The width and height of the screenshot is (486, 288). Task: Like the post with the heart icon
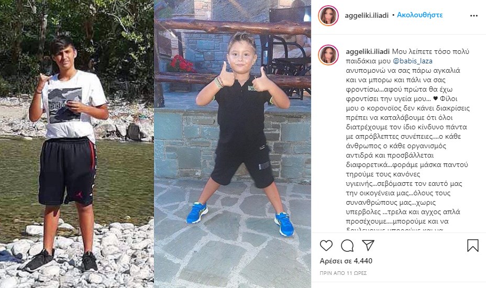(x=326, y=246)
